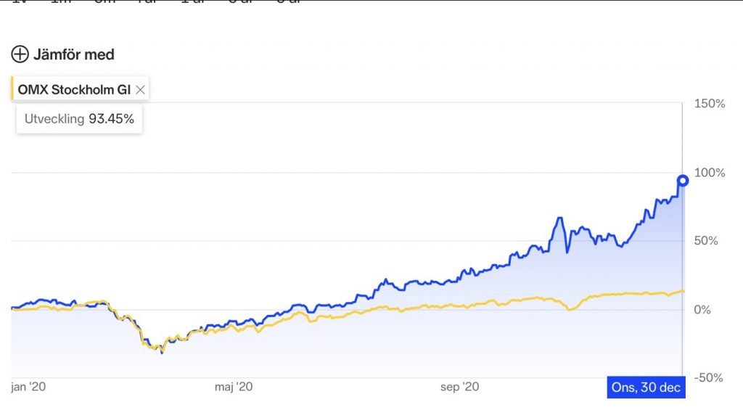Image resolution: width=743 pixels, height=418 pixels.
Task: Select the OMX Stockholm GI chip label
Action: [x=74, y=89]
